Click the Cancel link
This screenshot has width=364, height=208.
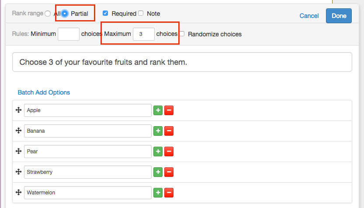tap(309, 16)
